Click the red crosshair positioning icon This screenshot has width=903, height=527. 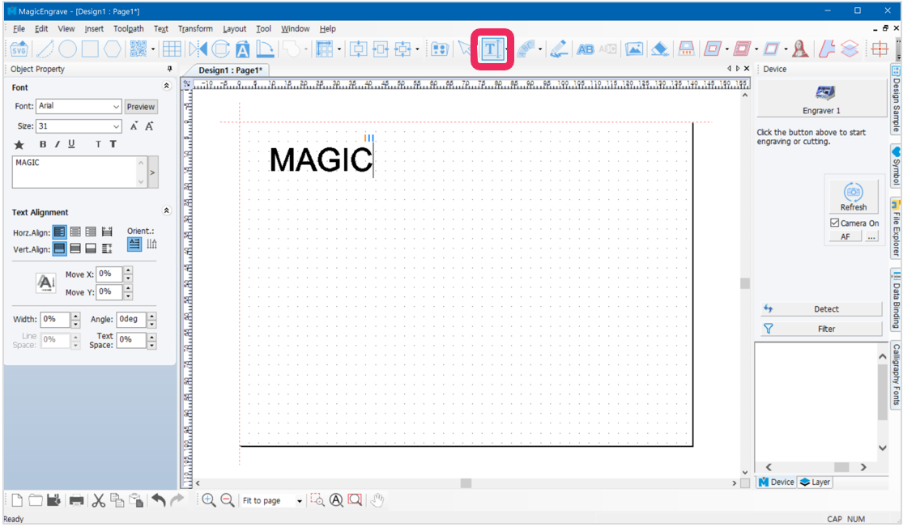pyautogui.click(x=880, y=49)
